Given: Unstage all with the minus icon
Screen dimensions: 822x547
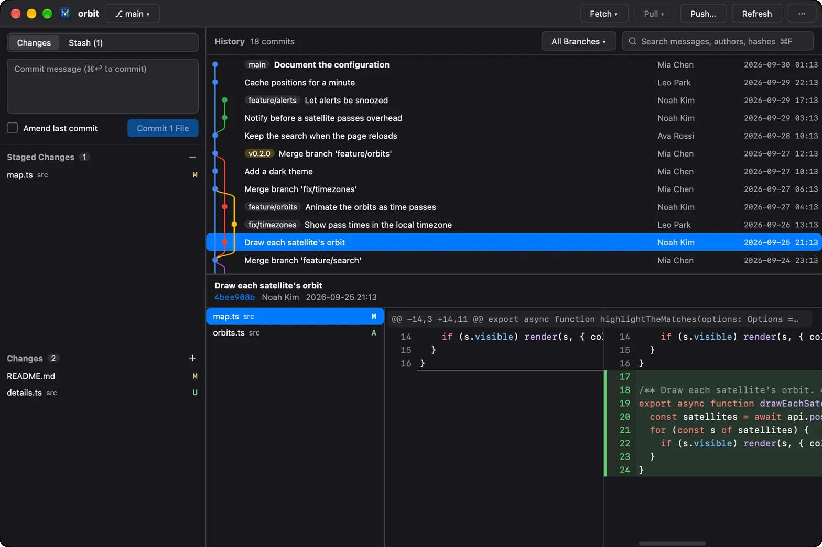Looking at the screenshot, I should [x=192, y=157].
